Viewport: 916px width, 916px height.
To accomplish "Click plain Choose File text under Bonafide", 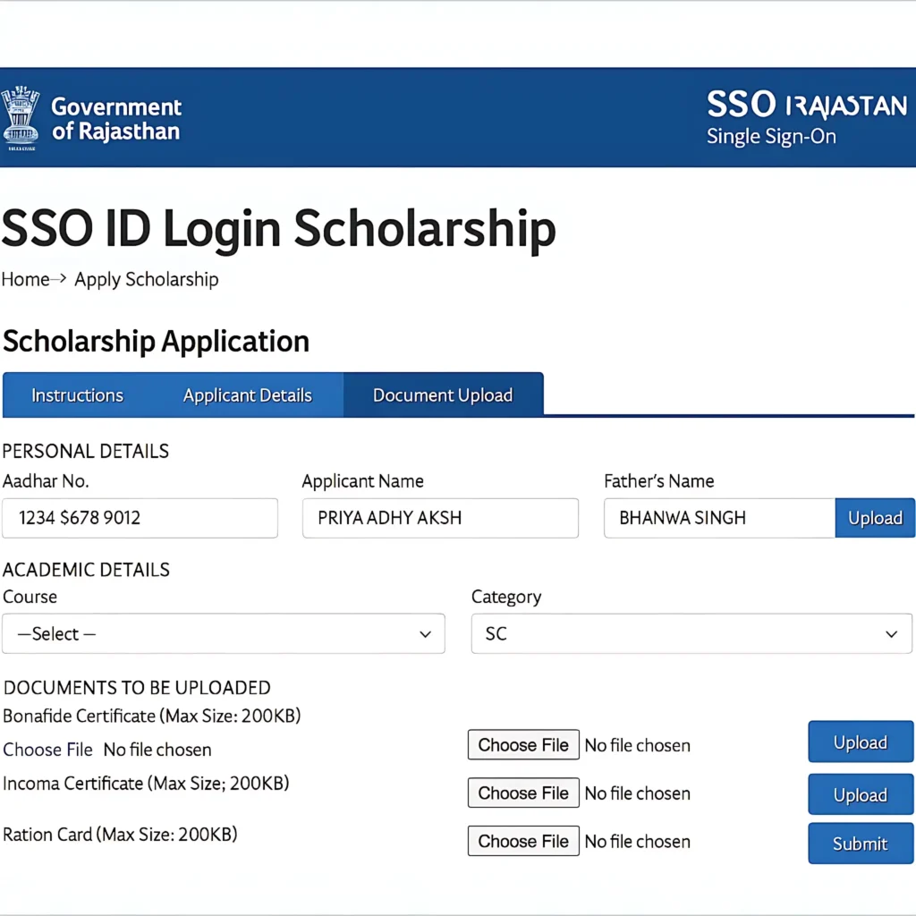I will click(48, 750).
